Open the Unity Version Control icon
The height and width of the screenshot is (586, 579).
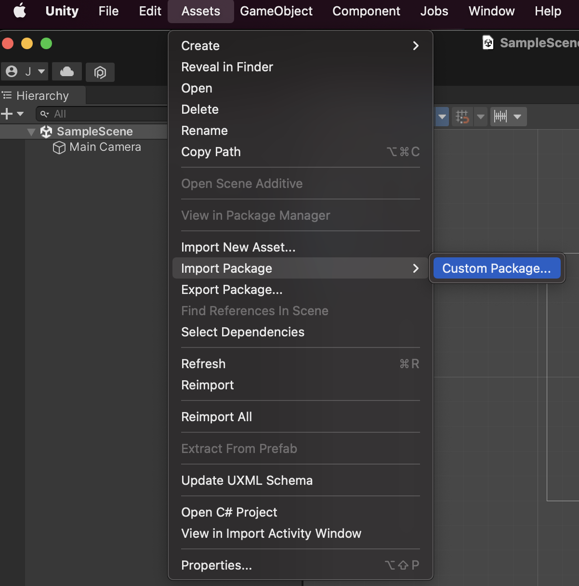[x=100, y=72]
